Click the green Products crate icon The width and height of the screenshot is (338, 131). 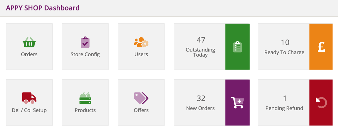point(85,98)
